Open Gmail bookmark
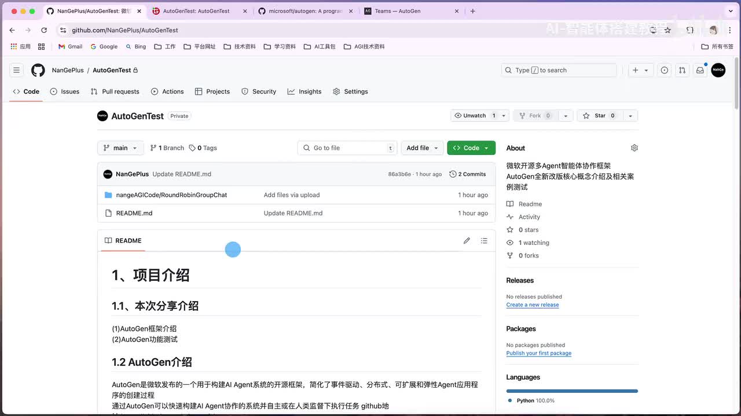Viewport: 741px width, 416px height. [70, 46]
